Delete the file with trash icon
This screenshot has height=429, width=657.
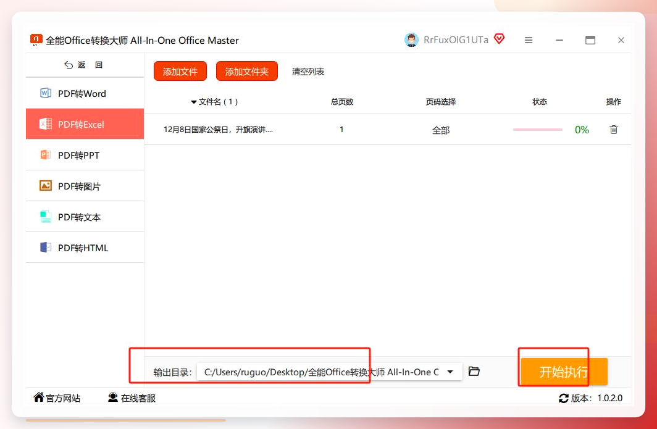pos(613,130)
